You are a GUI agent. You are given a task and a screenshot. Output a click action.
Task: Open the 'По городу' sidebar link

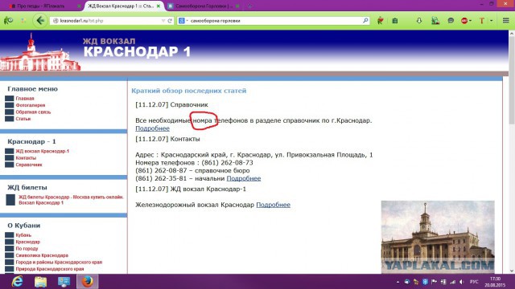pos(27,249)
